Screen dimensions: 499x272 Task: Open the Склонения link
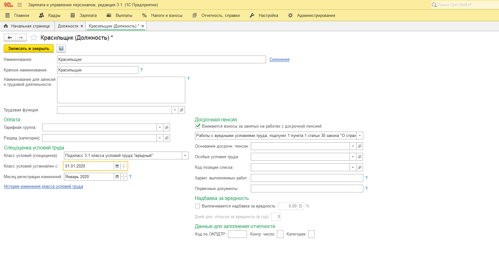point(279,60)
